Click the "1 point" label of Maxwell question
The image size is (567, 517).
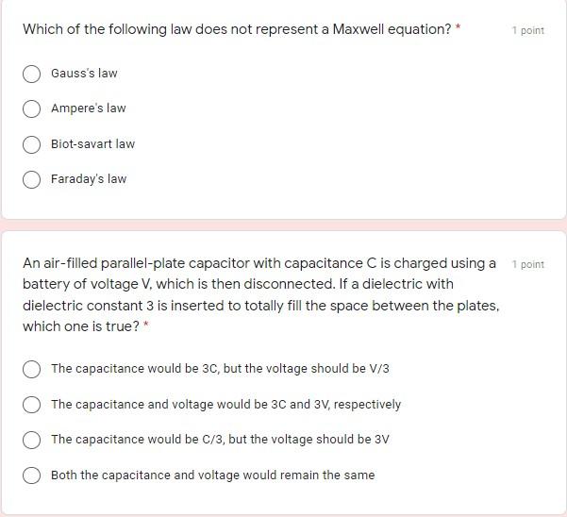point(527,30)
